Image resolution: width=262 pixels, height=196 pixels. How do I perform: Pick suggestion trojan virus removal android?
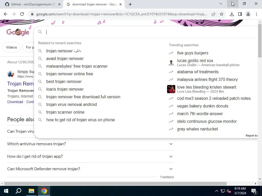pos(72,105)
